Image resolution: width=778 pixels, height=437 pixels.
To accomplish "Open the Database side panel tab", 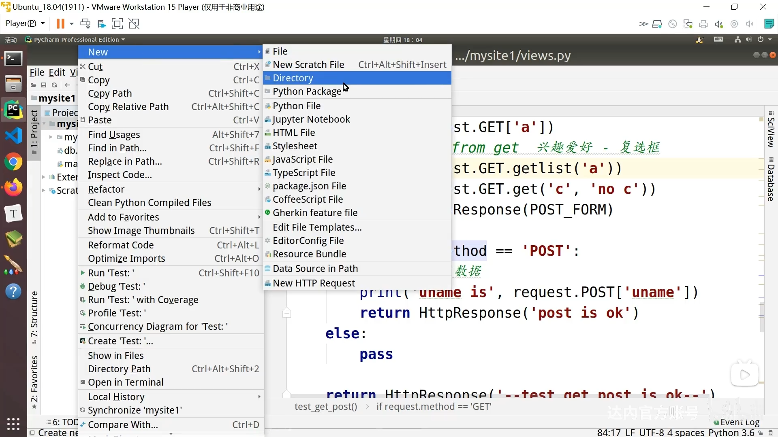I will point(771,180).
